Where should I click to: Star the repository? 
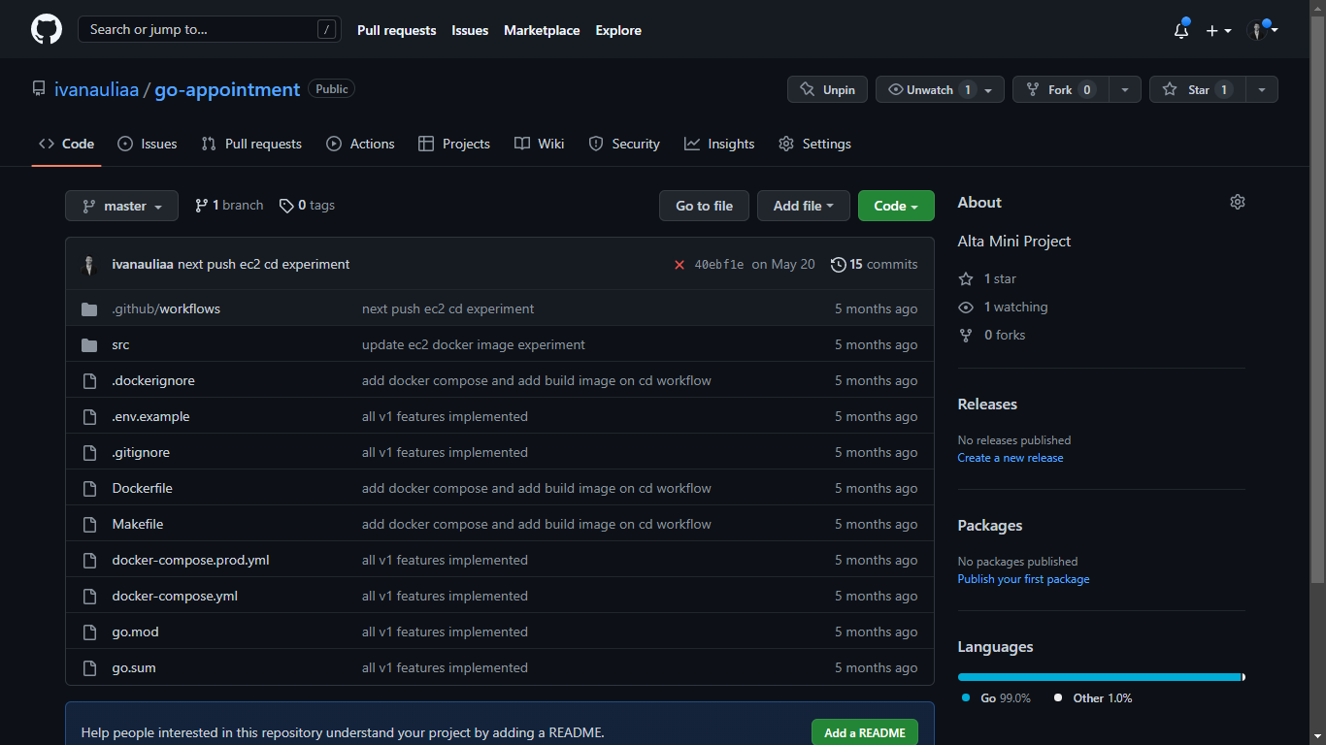(x=1198, y=89)
